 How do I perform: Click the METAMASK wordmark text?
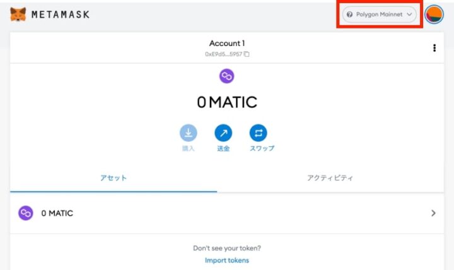pos(61,15)
